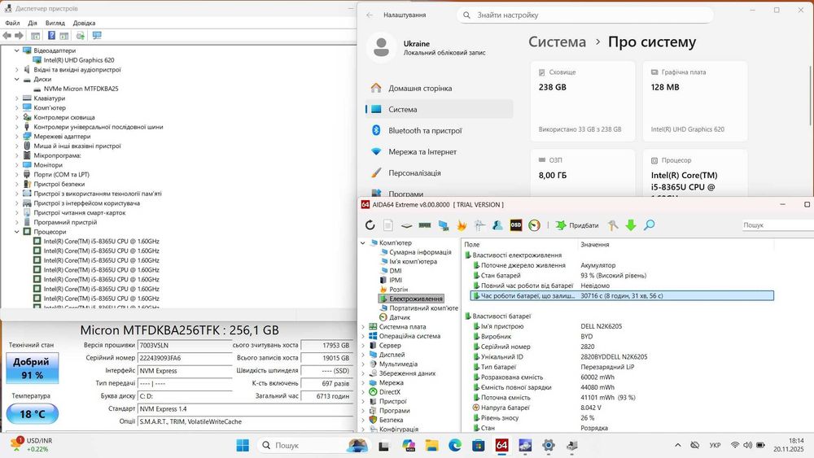The image size is (814, 458).
Task: Open File Explorer from the taskbar
Action: pos(431,445)
